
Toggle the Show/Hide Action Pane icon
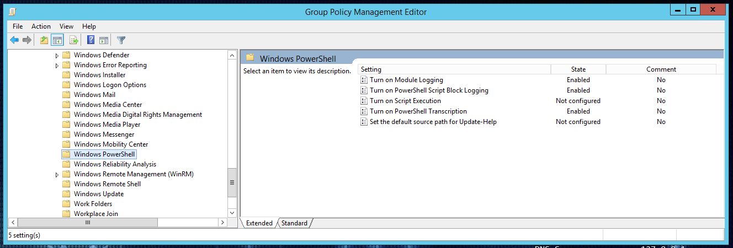(x=103, y=40)
